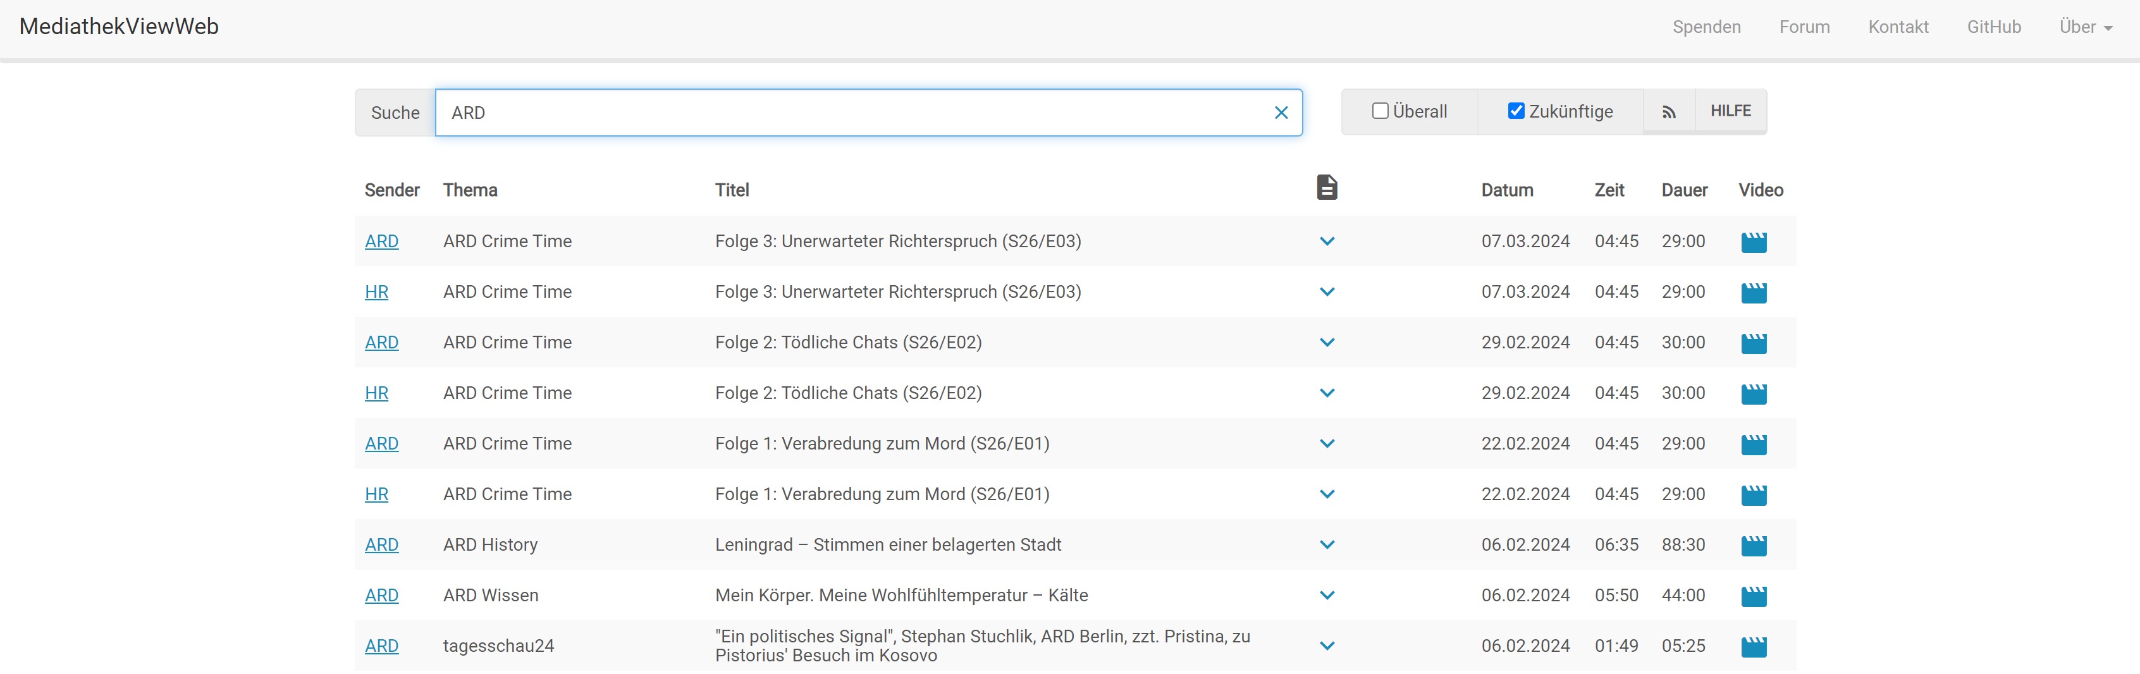
Task: Select the ARD History theme cell
Action: (490, 546)
